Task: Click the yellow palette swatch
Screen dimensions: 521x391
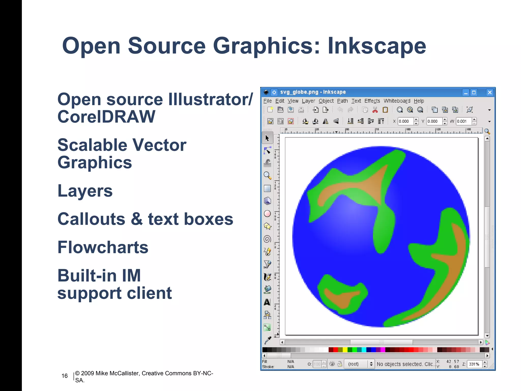Action: click(x=345, y=350)
